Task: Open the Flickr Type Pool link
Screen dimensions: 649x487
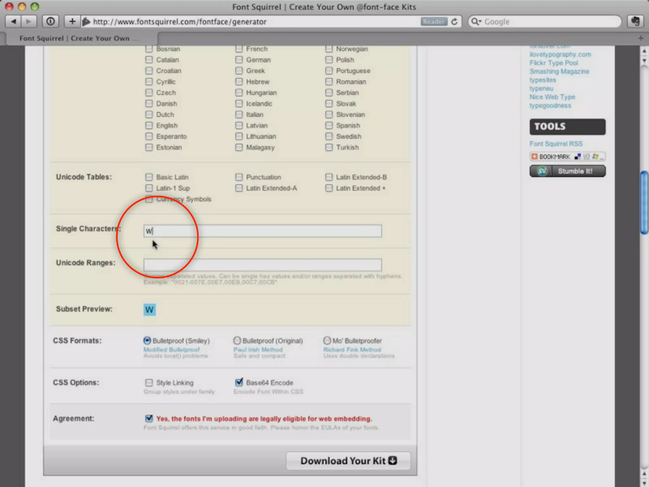Action: 554,63
